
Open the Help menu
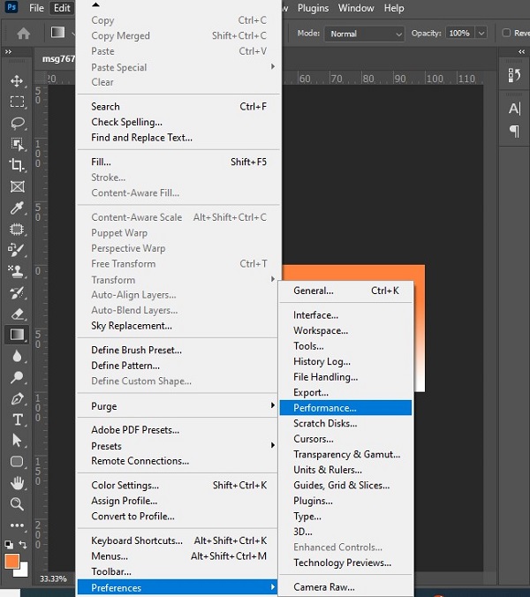[394, 8]
